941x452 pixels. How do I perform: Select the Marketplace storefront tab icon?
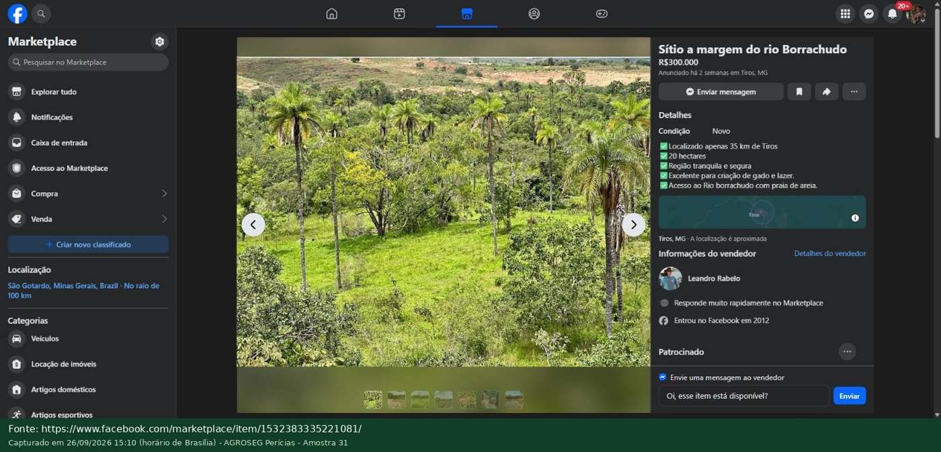pyautogui.click(x=467, y=13)
